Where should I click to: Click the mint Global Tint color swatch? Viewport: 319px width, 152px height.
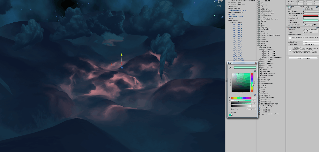[x=310, y=20]
